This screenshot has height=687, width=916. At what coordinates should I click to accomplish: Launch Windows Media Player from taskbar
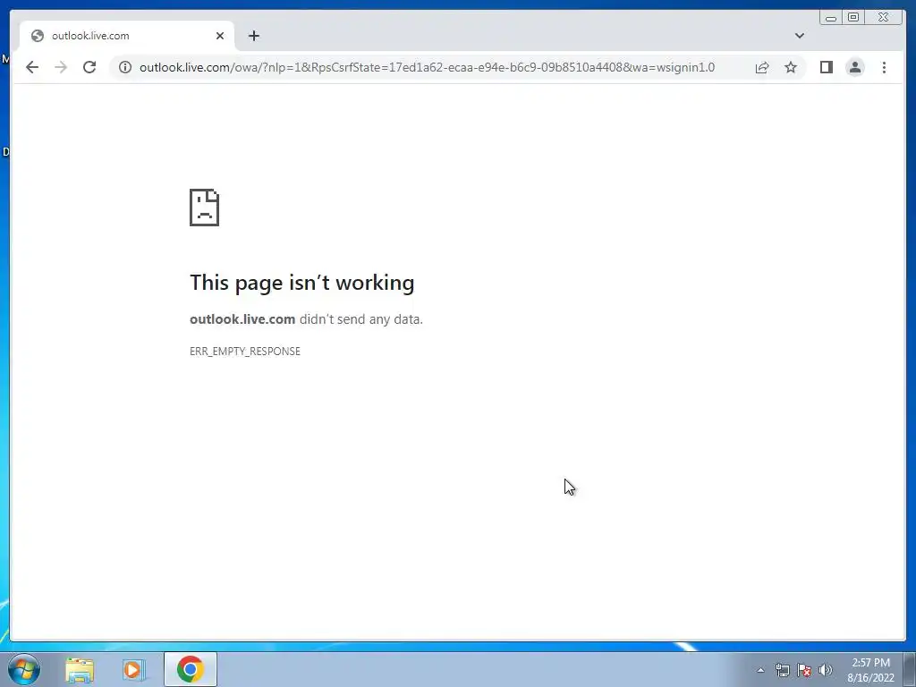[x=134, y=669]
